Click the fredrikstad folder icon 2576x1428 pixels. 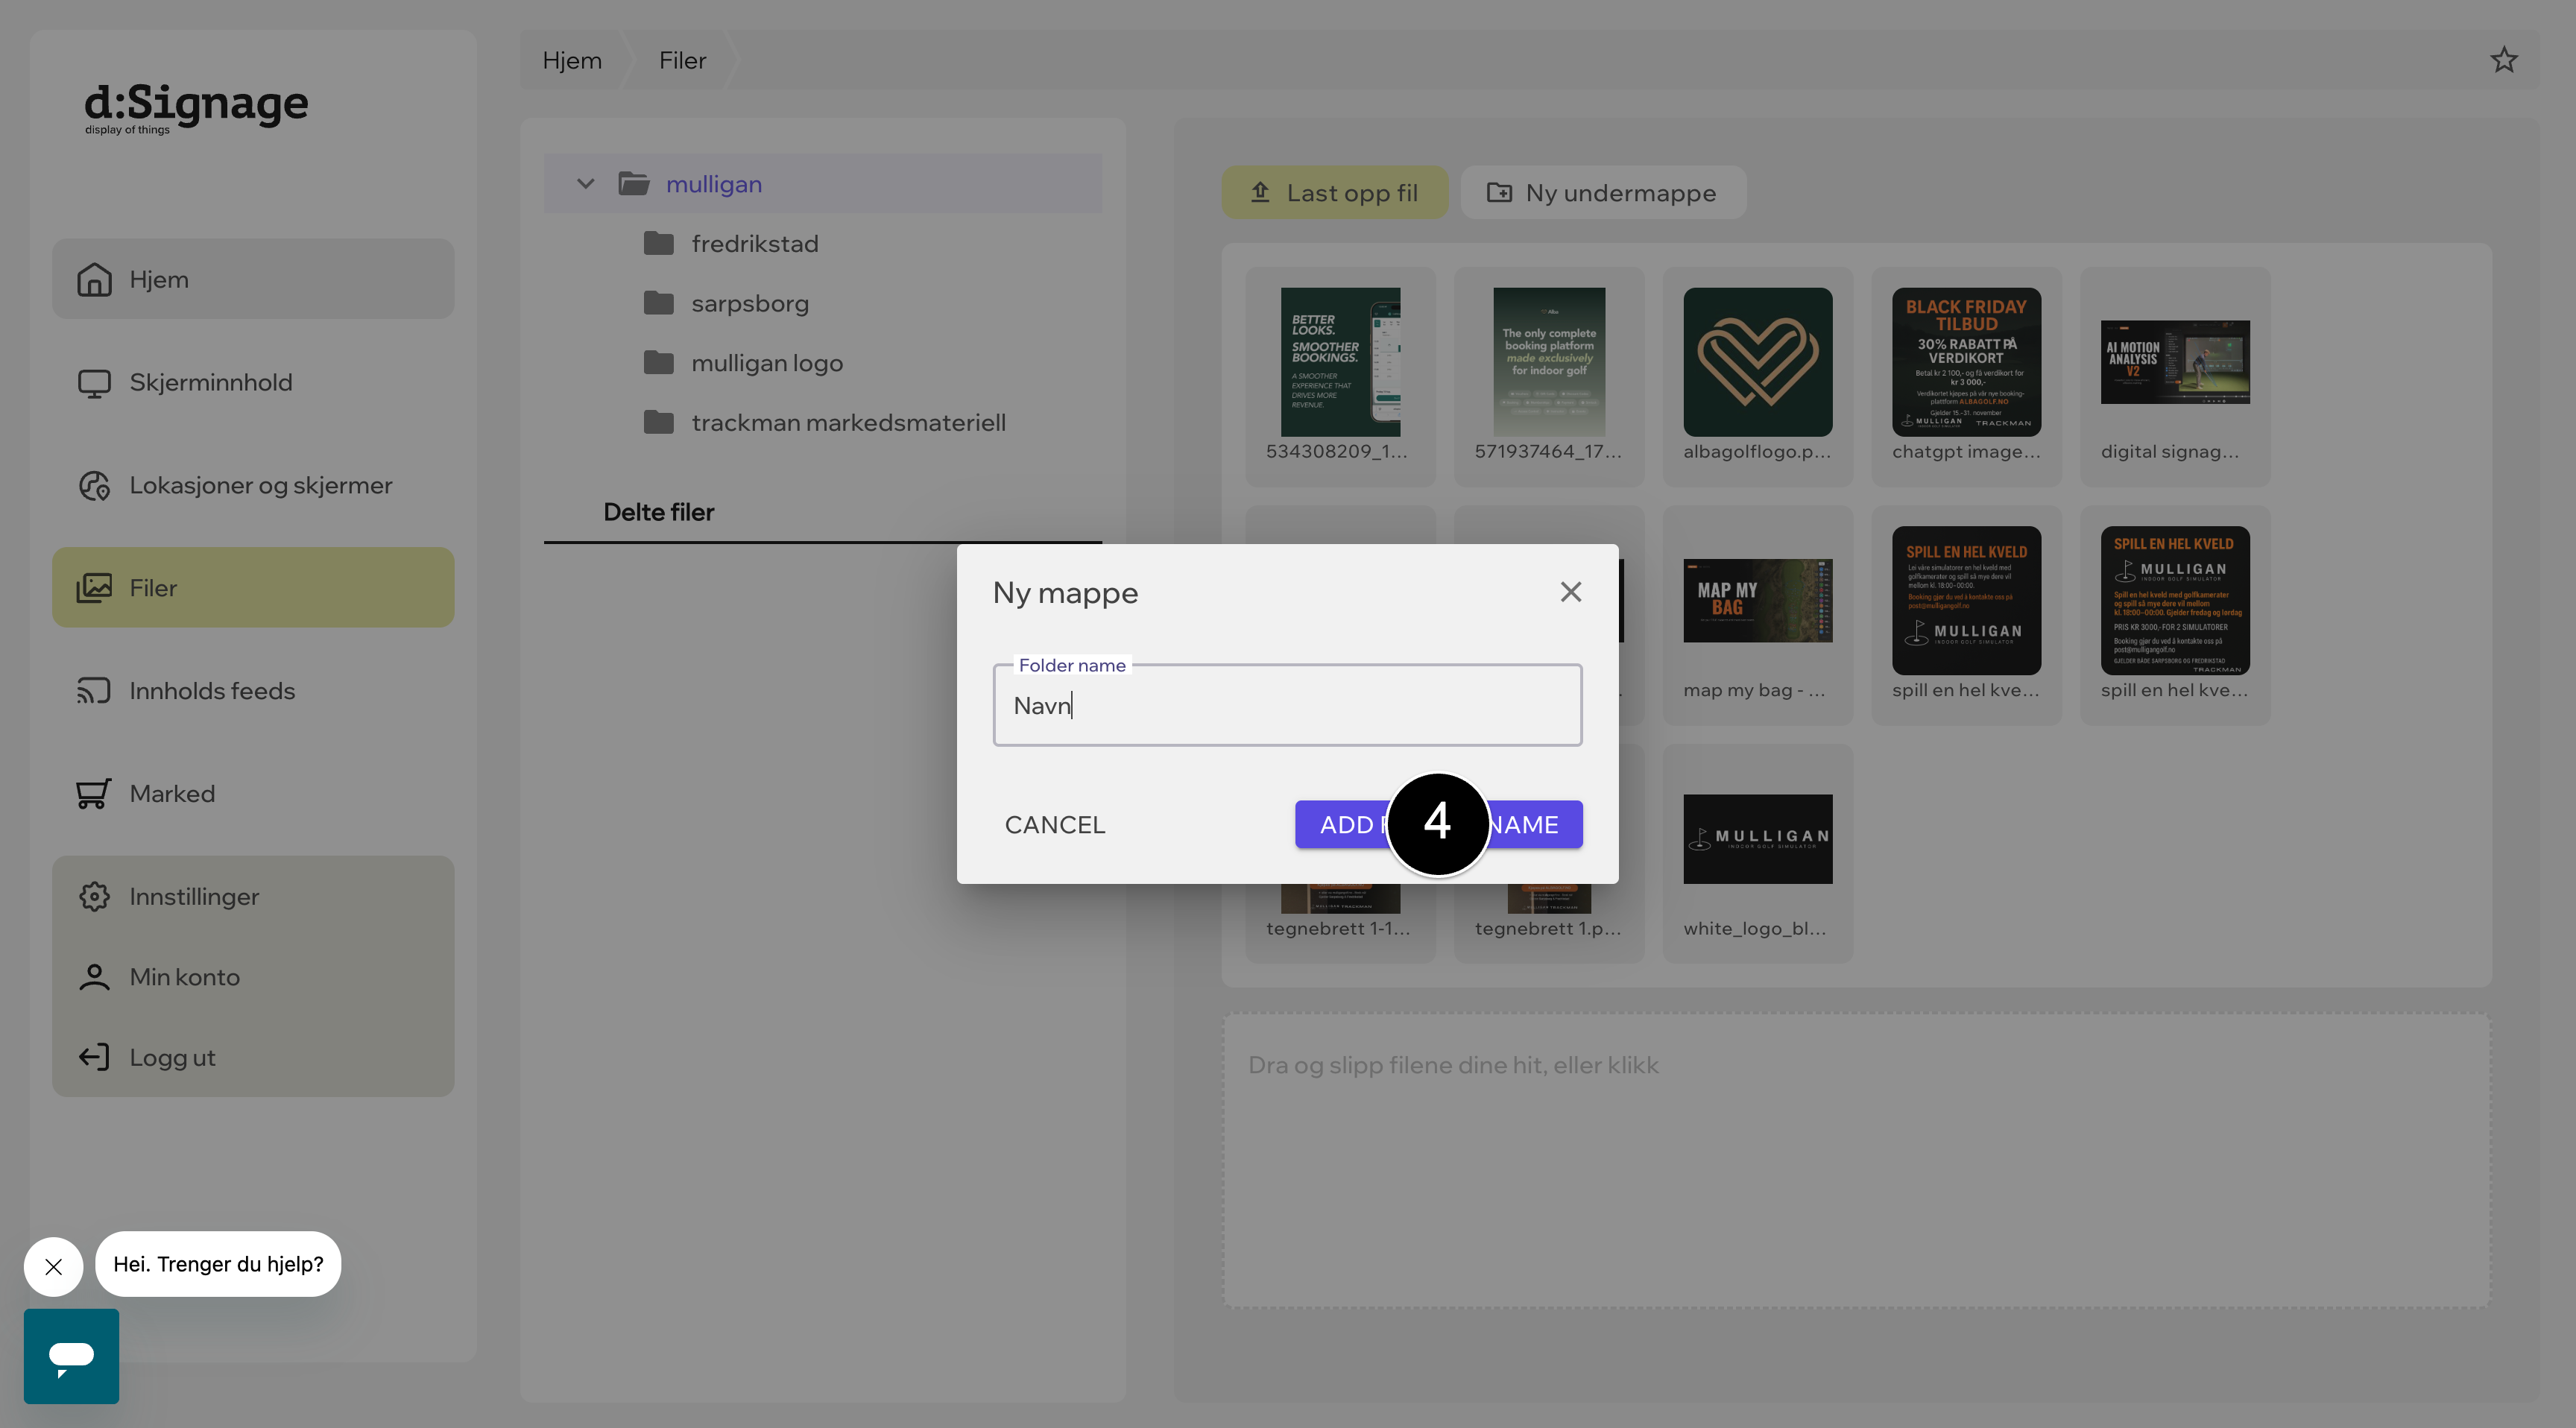(658, 243)
